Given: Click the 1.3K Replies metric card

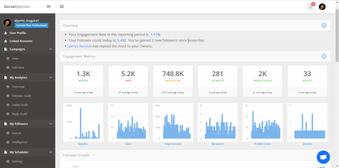Looking at the screenshot, I should (83, 81).
